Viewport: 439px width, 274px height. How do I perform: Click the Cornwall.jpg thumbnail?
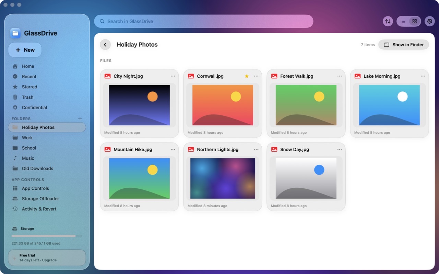tap(223, 105)
